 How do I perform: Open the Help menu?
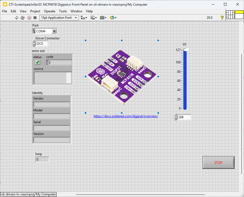pos(89,11)
